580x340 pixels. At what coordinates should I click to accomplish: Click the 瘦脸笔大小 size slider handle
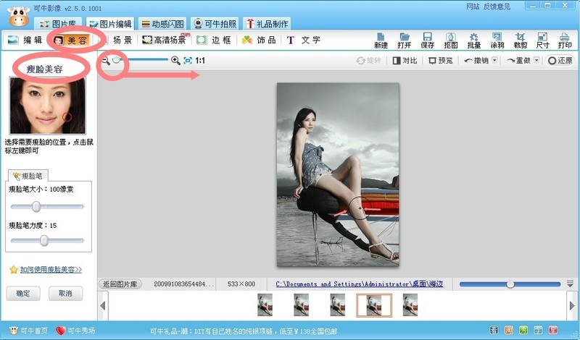pos(36,207)
